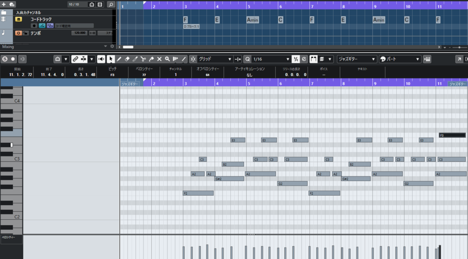Open the グリッド snap type dropdown

[229, 59]
